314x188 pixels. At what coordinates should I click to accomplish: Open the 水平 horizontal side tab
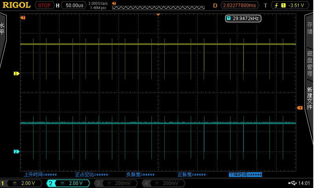tap(2, 29)
